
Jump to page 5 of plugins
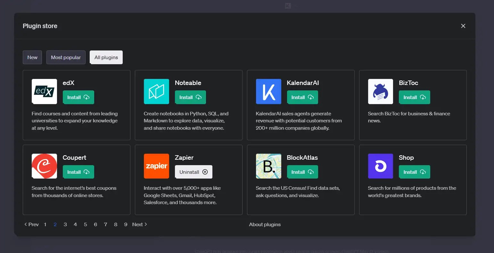tap(85, 224)
